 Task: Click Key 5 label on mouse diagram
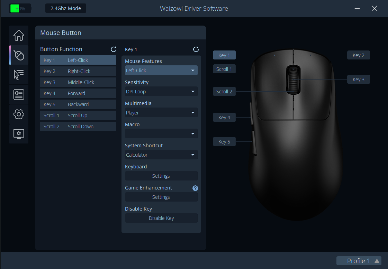point(224,142)
